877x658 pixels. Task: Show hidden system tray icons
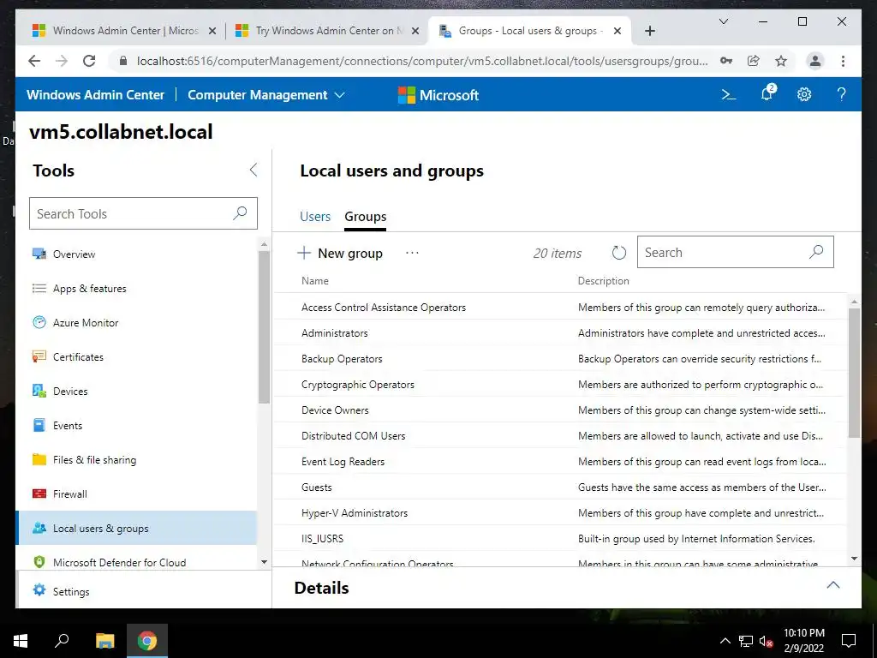(x=725, y=641)
